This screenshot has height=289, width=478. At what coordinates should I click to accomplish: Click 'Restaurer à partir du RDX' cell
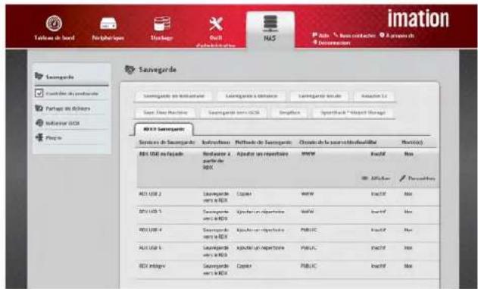click(217, 161)
